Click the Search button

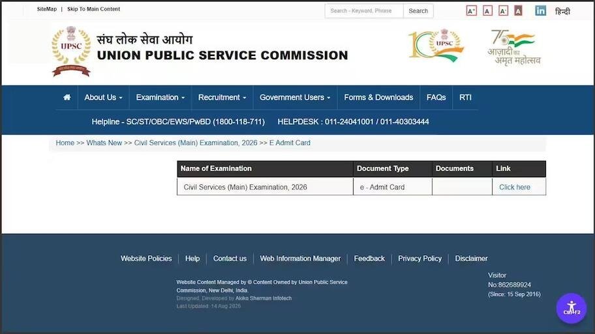[x=418, y=10]
